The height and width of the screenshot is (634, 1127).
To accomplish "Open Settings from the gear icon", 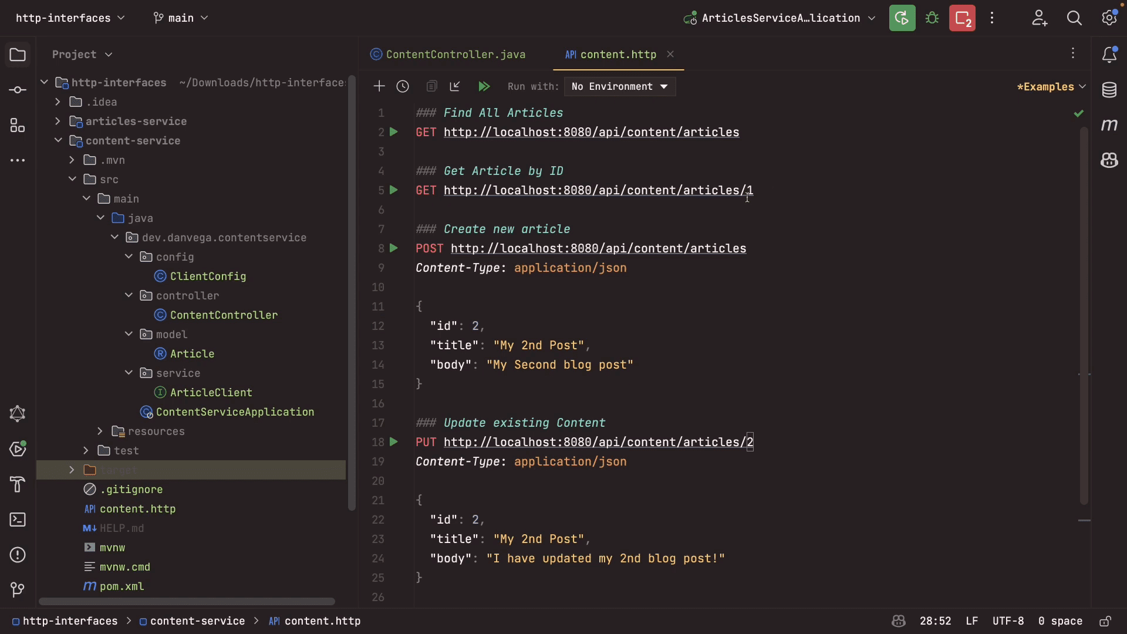I will [1110, 18].
